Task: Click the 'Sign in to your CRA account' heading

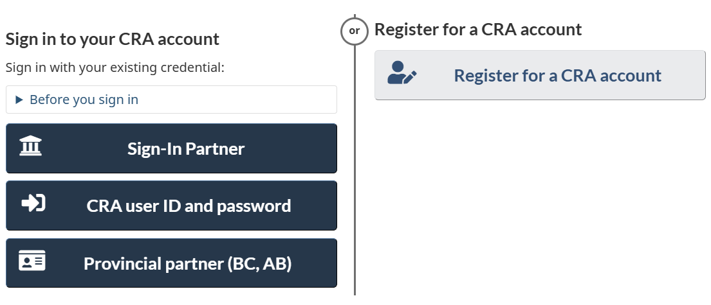Action: [113, 39]
